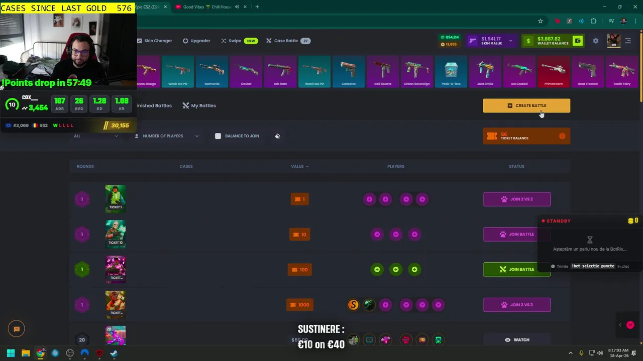Open File Explorer from taskbar

[25, 353]
